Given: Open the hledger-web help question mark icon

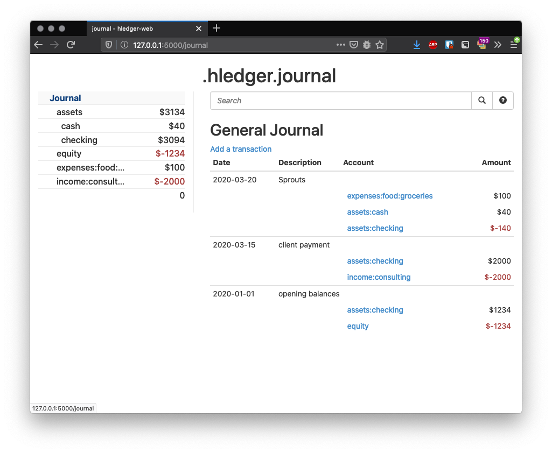Looking at the screenshot, I should (502, 101).
